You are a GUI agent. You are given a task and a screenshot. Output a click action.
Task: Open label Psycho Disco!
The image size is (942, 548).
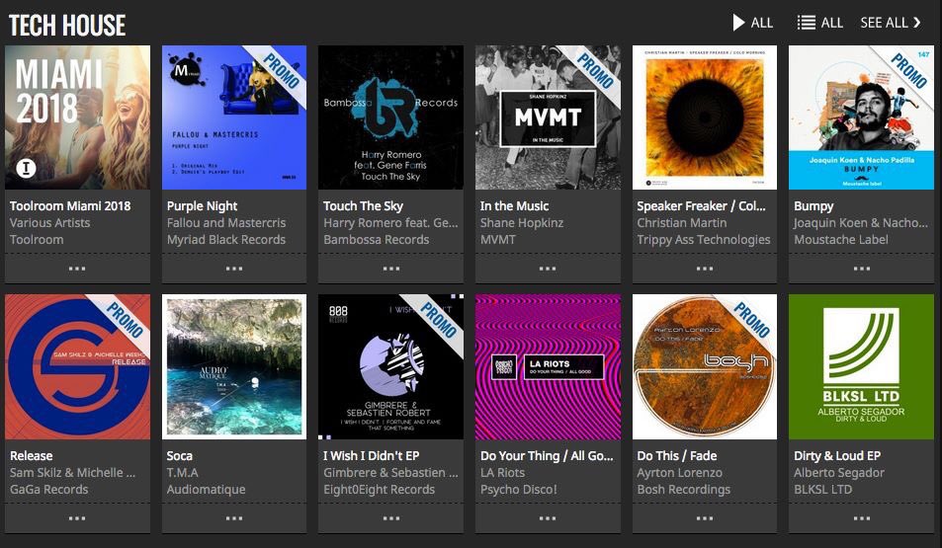click(519, 489)
